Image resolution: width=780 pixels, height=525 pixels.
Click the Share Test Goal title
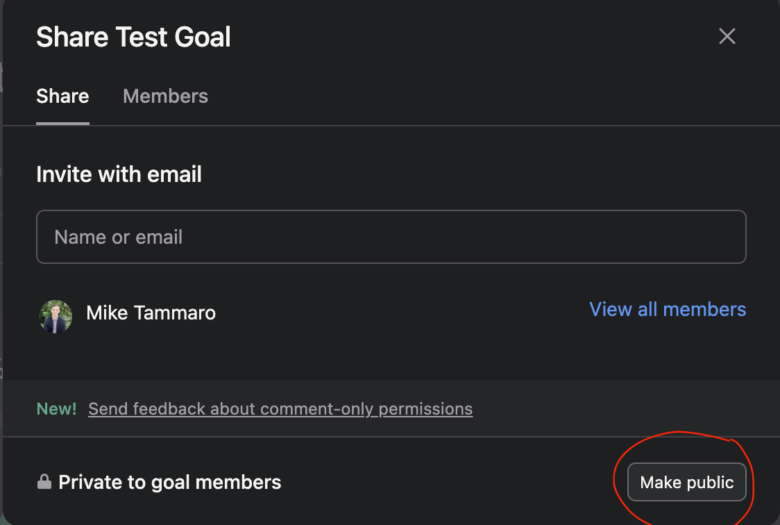[x=133, y=37]
